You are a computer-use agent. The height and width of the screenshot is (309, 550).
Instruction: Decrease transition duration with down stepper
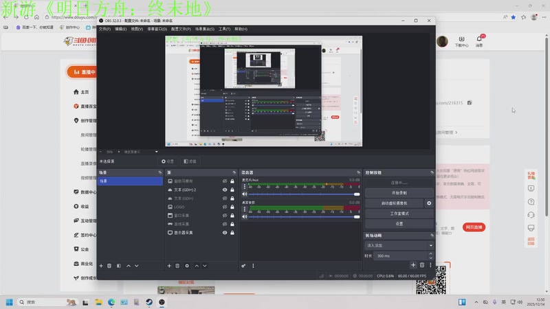(431, 258)
